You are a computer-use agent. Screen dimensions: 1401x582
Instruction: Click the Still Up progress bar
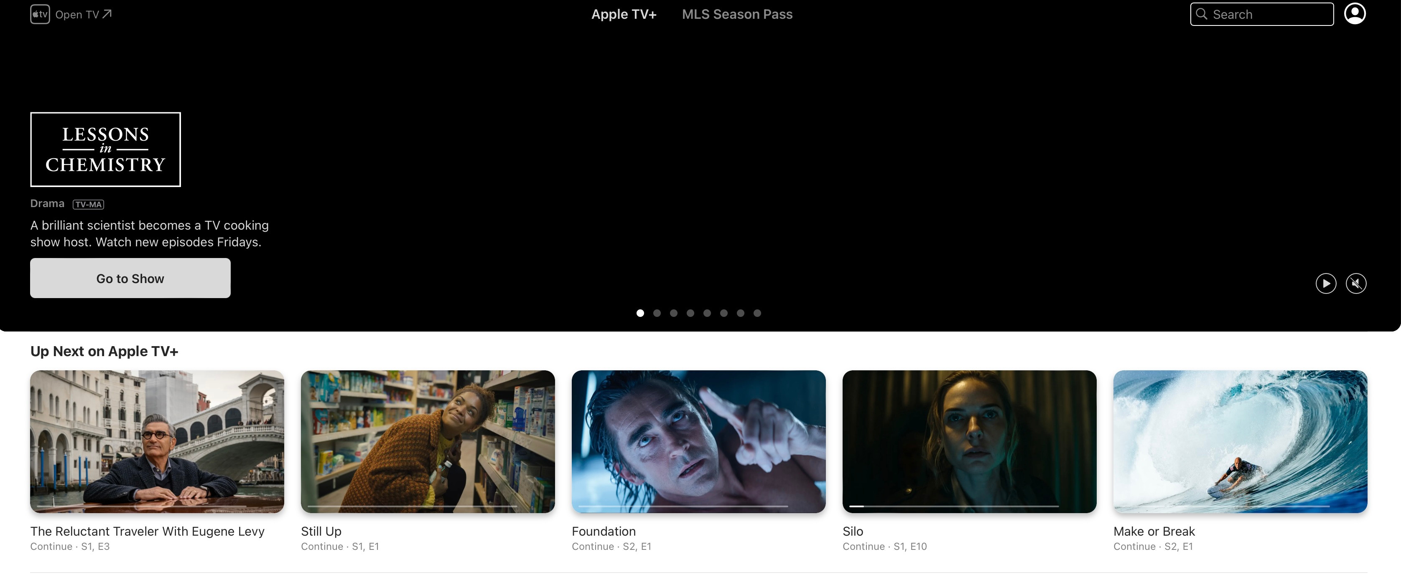pyautogui.click(x=412, y=506)
